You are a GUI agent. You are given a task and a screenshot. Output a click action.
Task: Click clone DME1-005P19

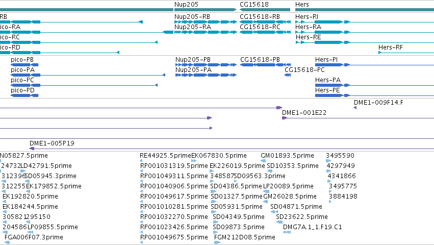pyautogui.click(x=52, y=143)
